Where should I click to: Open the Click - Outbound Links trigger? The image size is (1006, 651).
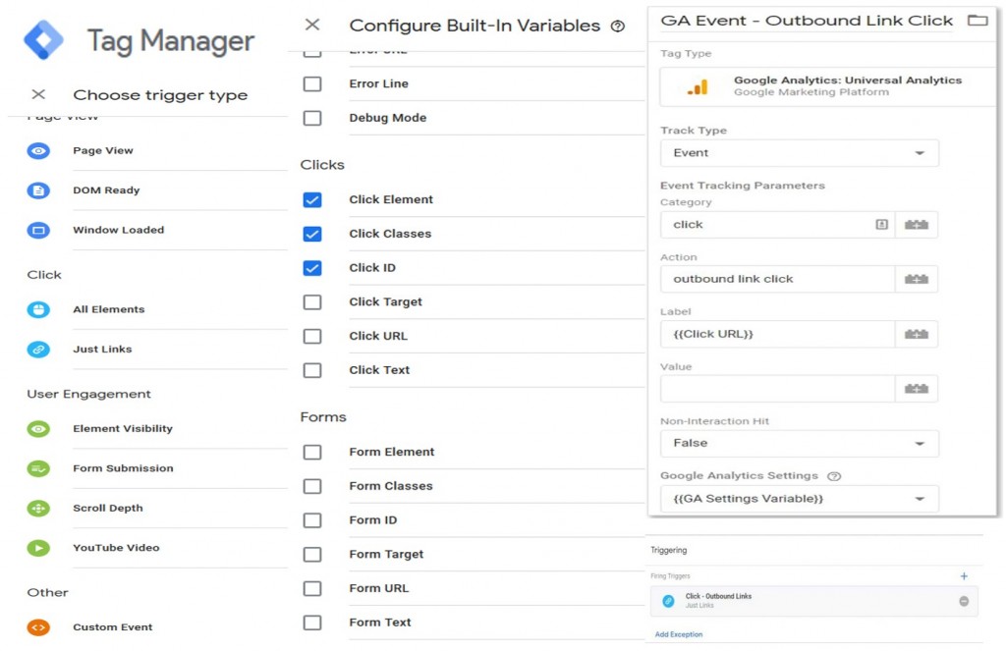point(813,601)
